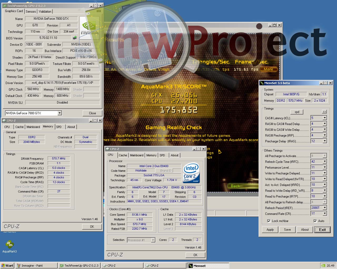Open the About tab in CPU-Z processor window
The height and width of the screenshot is (269, 337).
(175, 155)
